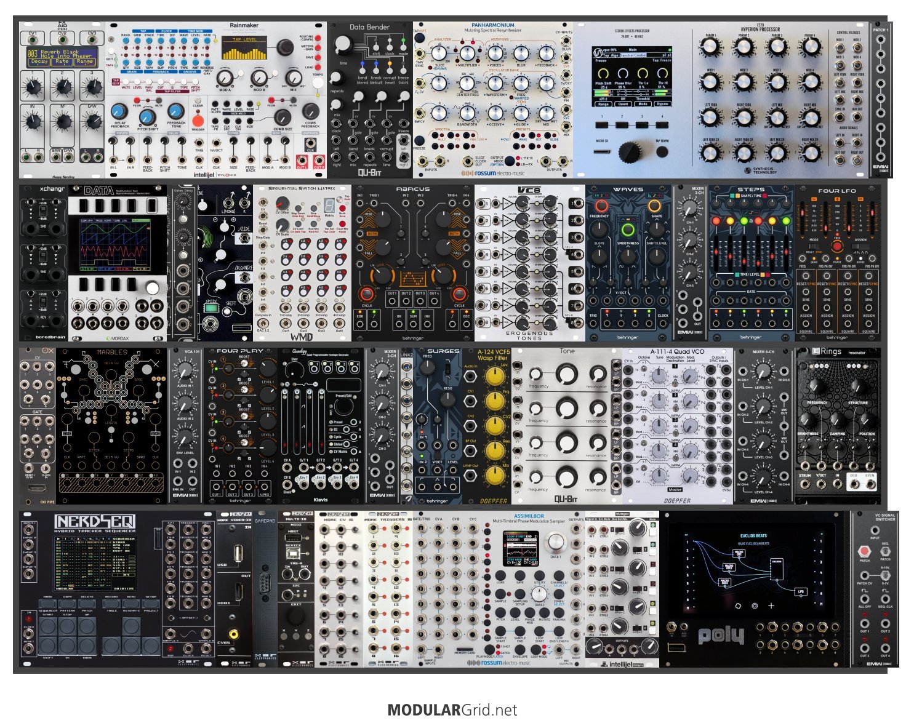This screenshot has height=723, width=906.
Task: Adjust the Rainmaker Delay Feedback knob
Action: pos(119,111)
